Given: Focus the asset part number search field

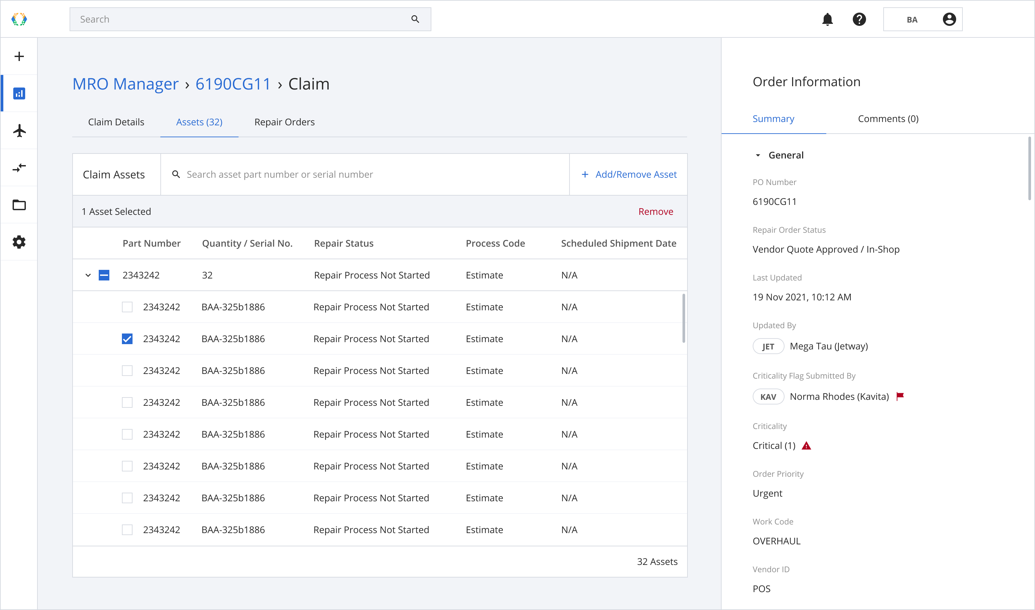Looking at the screenshot, I should tap(365, 174).
